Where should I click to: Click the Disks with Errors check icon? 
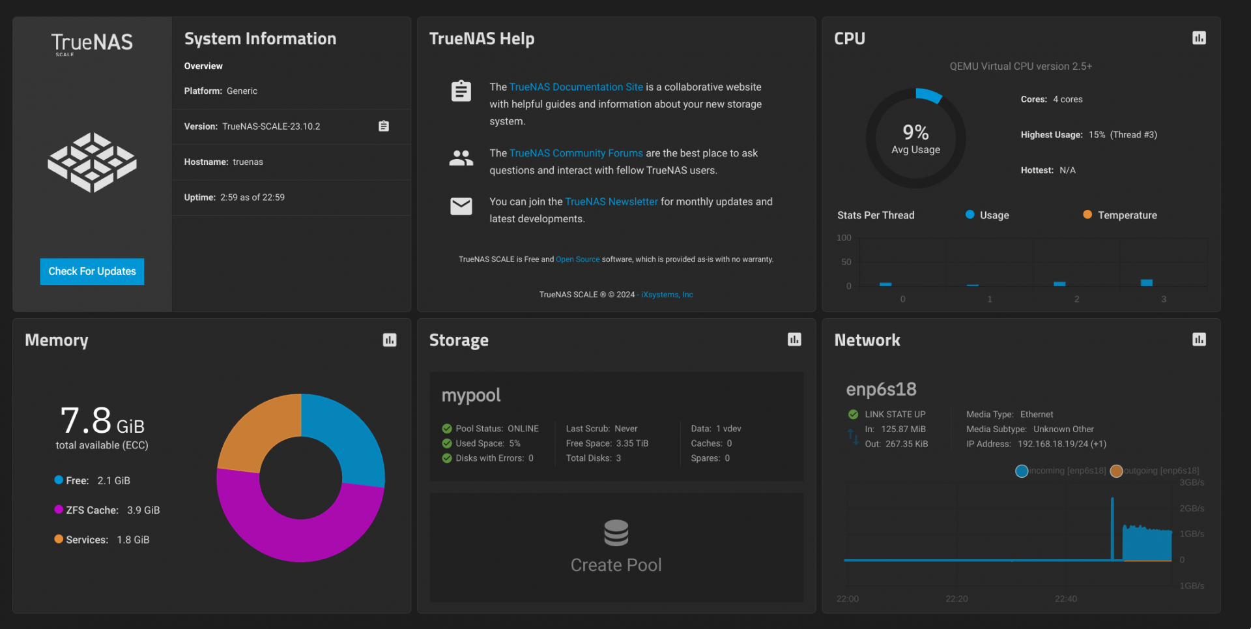447,458
